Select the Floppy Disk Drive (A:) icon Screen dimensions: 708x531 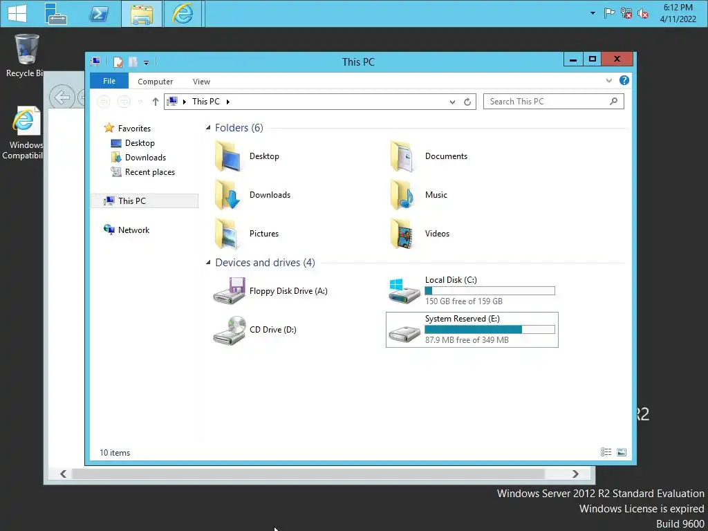pyautogui.click(x=230, y=291)
